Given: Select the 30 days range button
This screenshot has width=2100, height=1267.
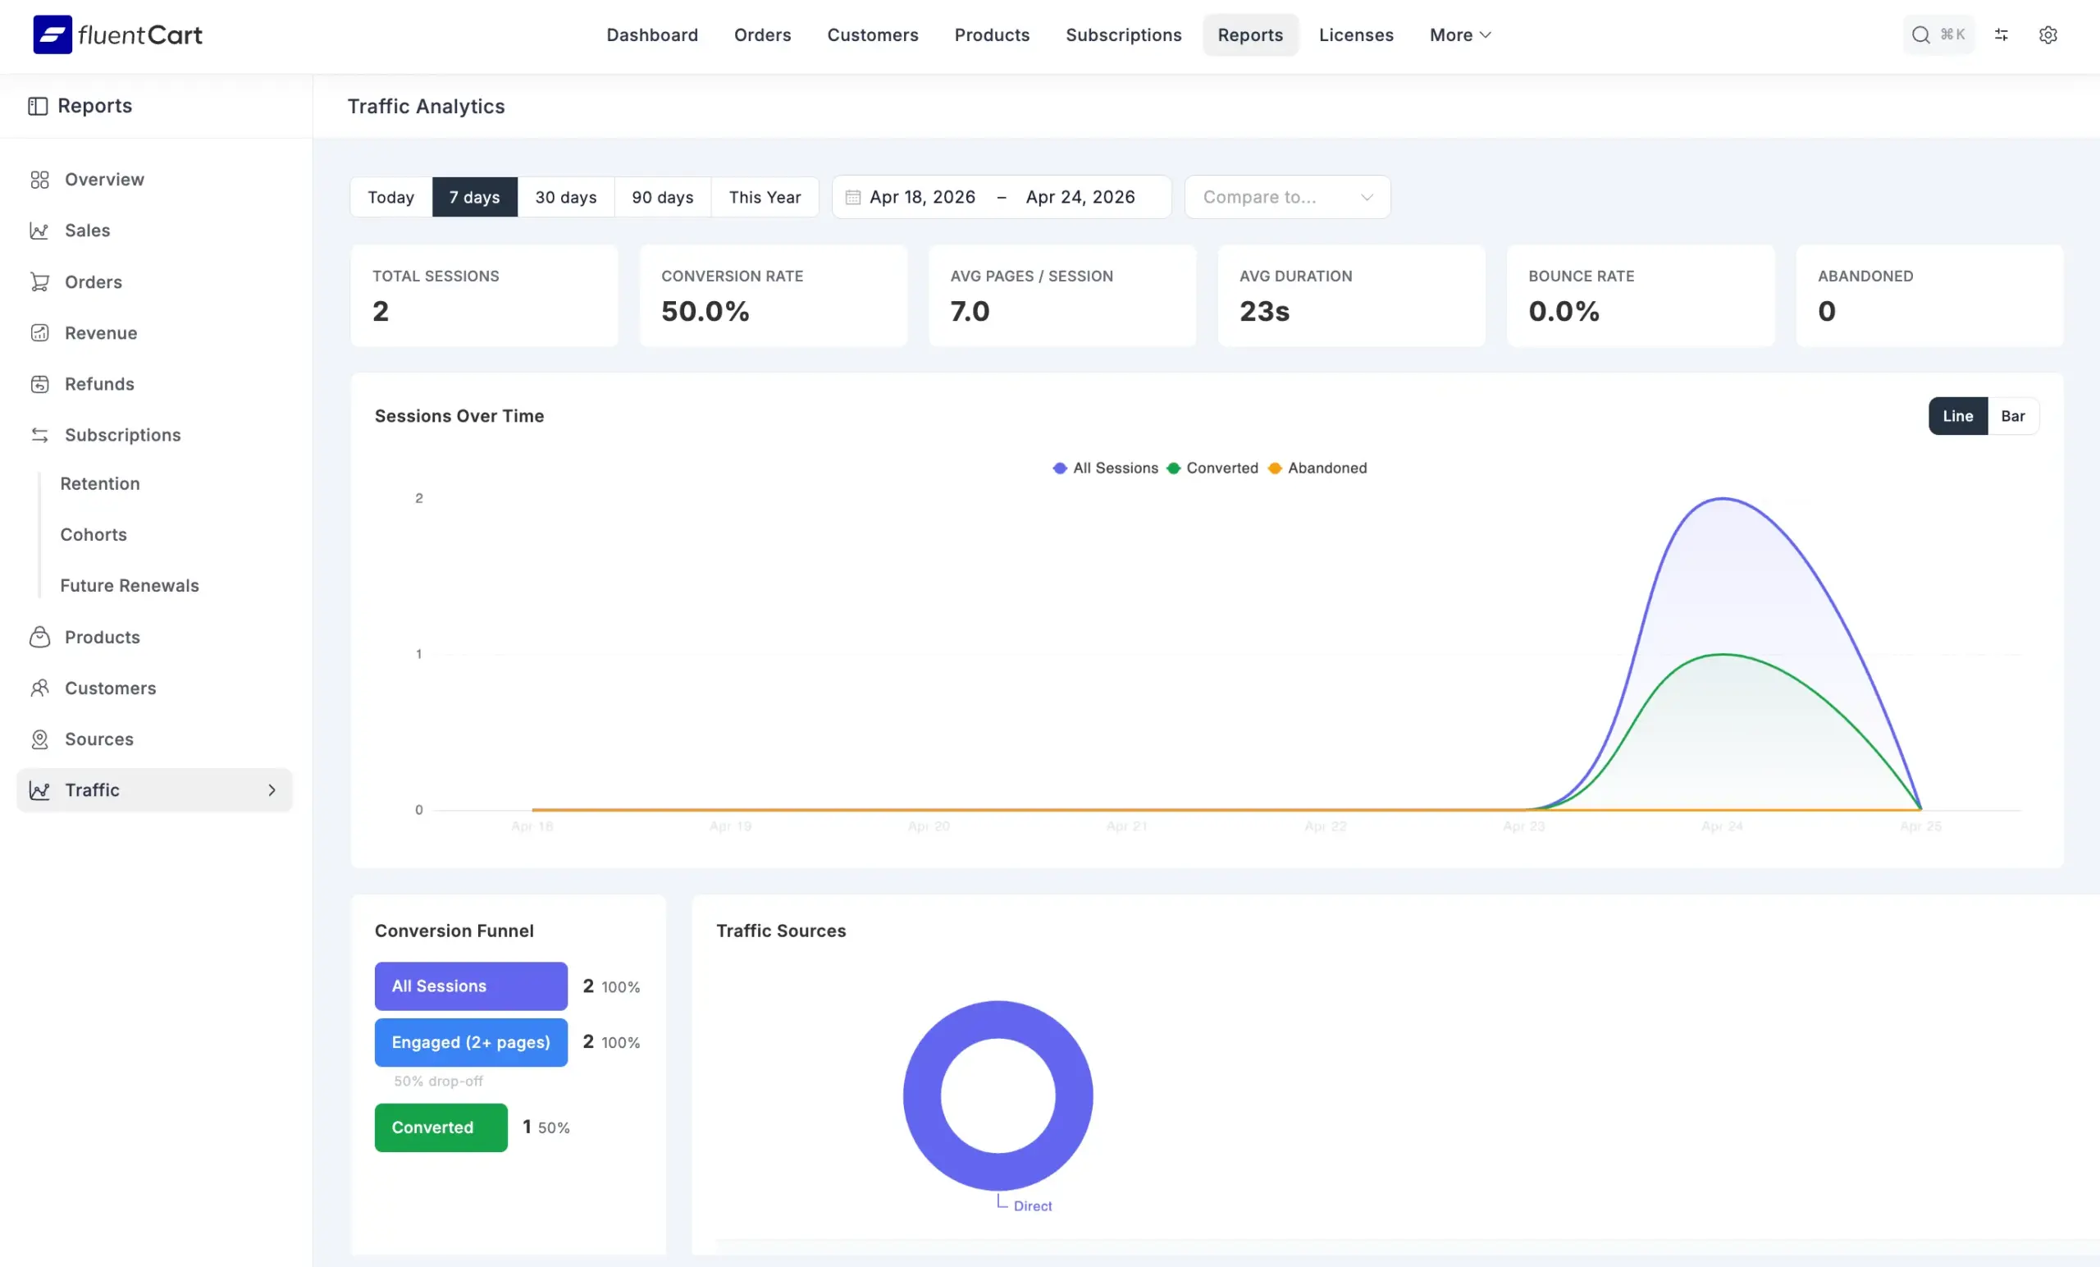Looking at the screenshot, I should (565, 197).
